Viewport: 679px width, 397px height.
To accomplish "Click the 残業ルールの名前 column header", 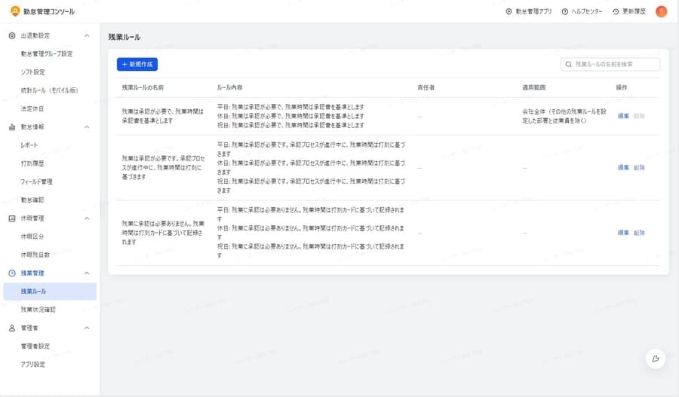I will (143, 87).
